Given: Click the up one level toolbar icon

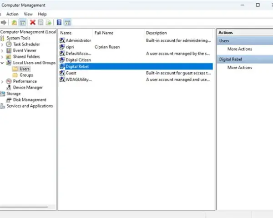Looking at the screenshot, I should [14, 22].
